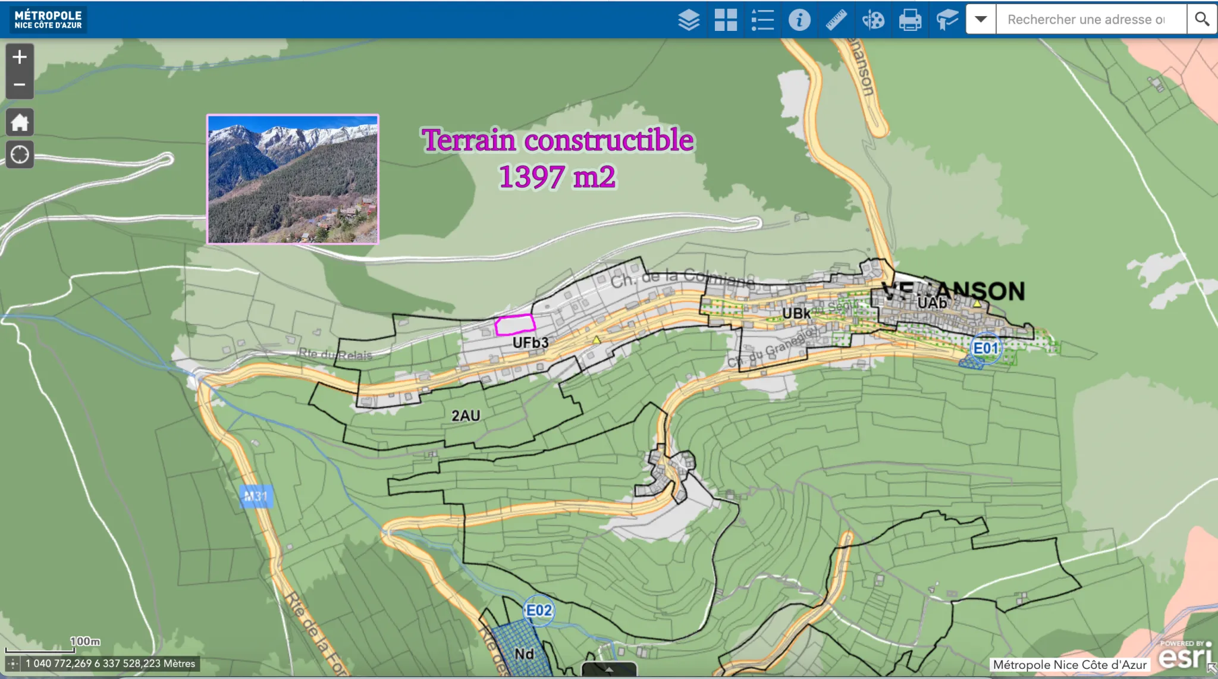Open the graduation cap help icon
Screen dimensions: 1218x679
click(947, 20)
